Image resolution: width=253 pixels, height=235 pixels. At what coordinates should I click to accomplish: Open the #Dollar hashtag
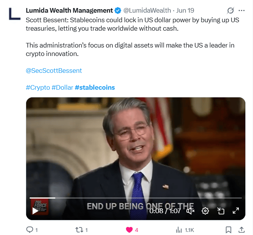[62, 87]
